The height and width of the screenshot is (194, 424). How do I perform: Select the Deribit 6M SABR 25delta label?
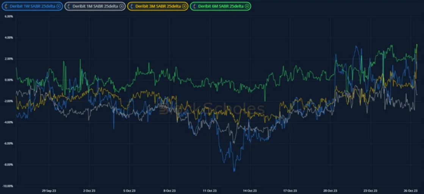tap(221, 6)
